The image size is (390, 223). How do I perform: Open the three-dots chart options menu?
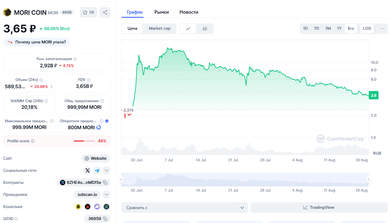point(382,29)
